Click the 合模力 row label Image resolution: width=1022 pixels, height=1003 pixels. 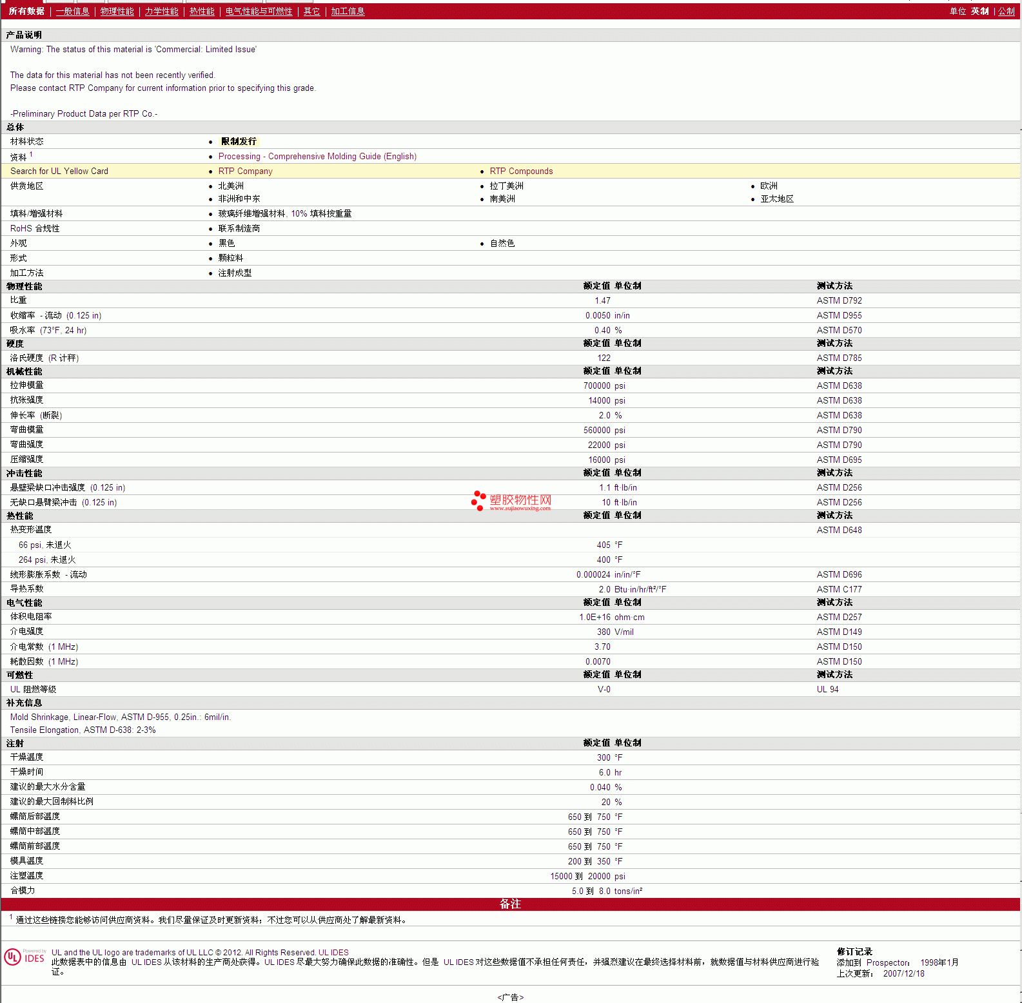(x=23, y=890)
